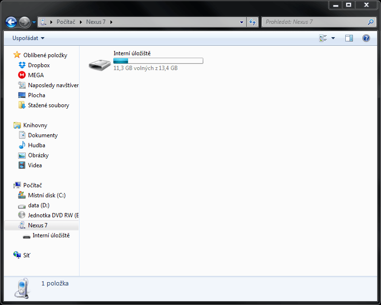
Task: Click the Dokumenty icon
Action: pos(22,135)
